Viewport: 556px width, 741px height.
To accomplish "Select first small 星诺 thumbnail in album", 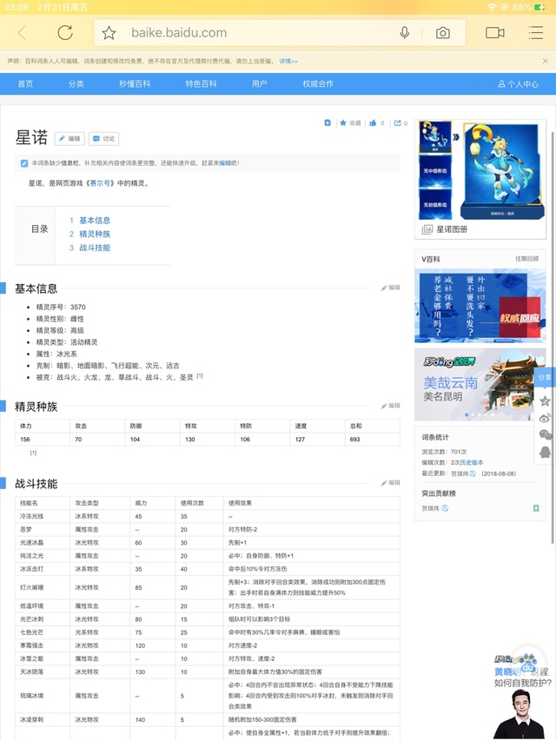I will tap(435, 137).
